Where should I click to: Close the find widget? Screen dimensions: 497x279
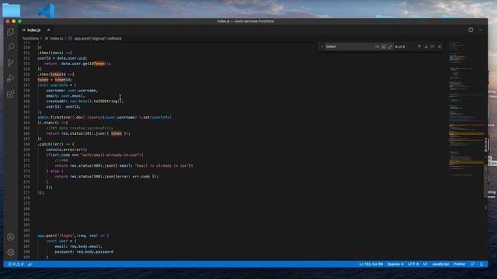click(440, 46)
